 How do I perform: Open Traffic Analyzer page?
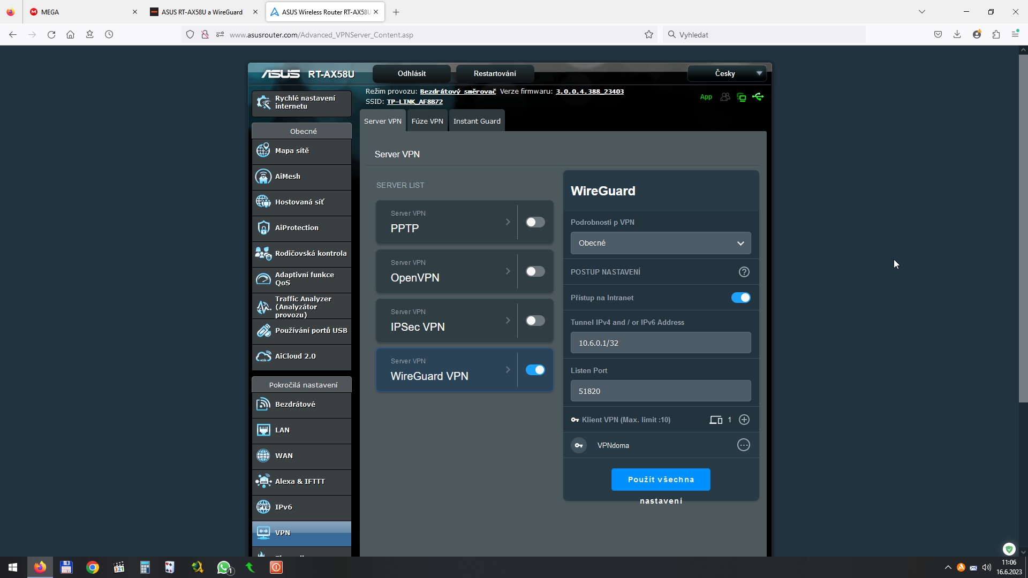point(301,306)
